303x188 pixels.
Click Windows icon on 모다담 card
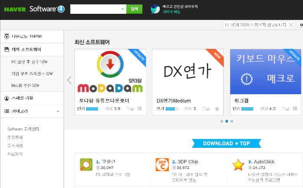[x=139, y=108]
